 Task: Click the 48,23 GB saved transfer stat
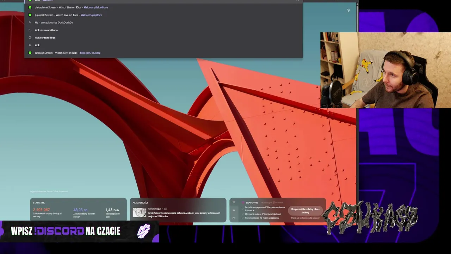coord(80,210)
